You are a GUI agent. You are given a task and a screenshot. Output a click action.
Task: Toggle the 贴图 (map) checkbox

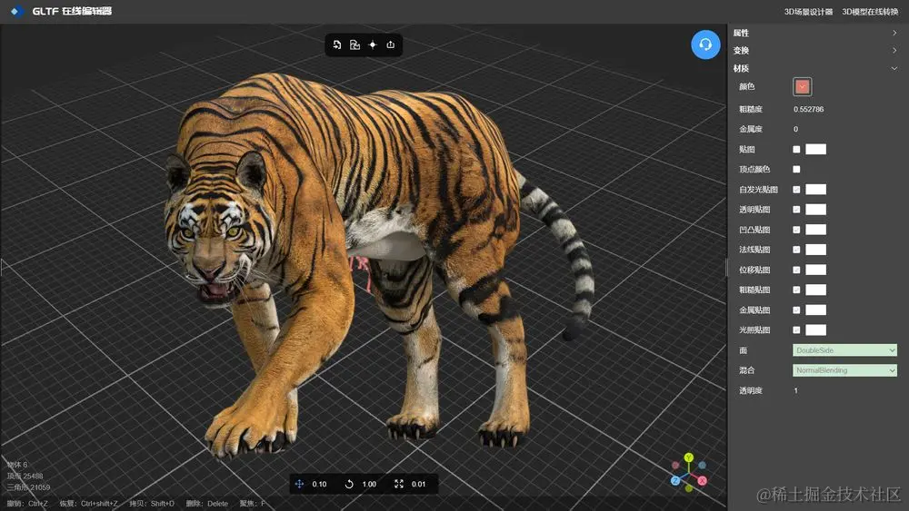tap(796, 150)
